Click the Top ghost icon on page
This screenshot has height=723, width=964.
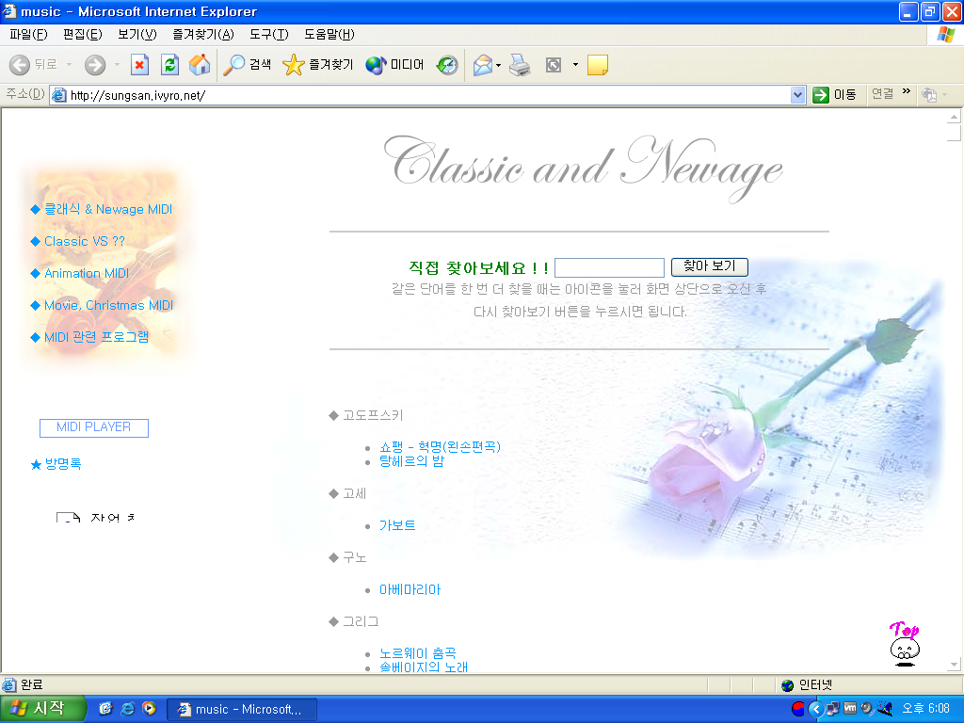[x=905, y=645]
